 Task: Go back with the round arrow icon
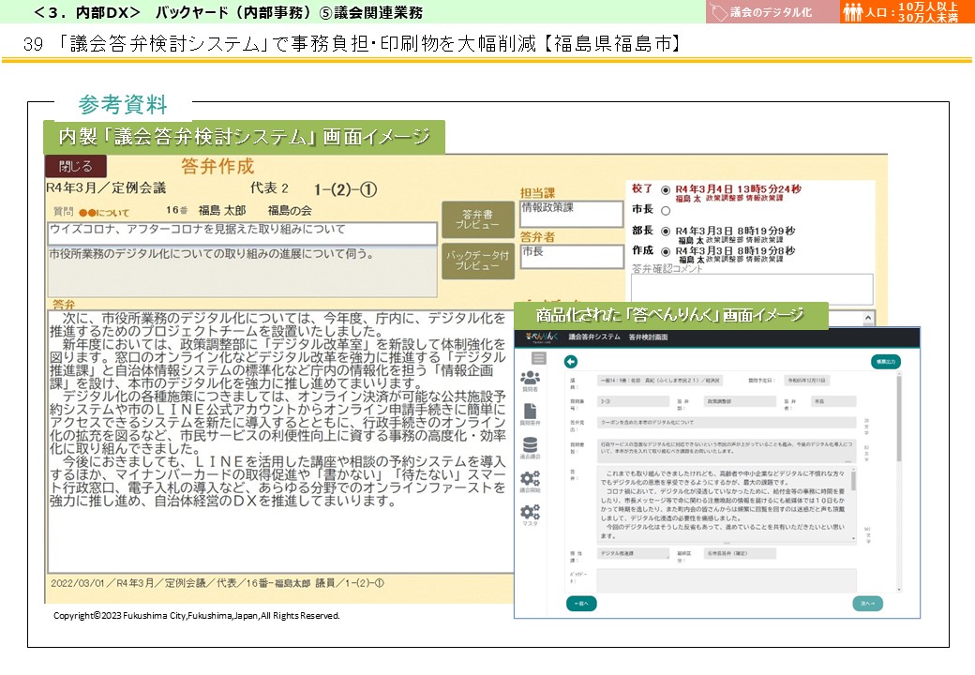pyautogui.click(x=571, y=362)
